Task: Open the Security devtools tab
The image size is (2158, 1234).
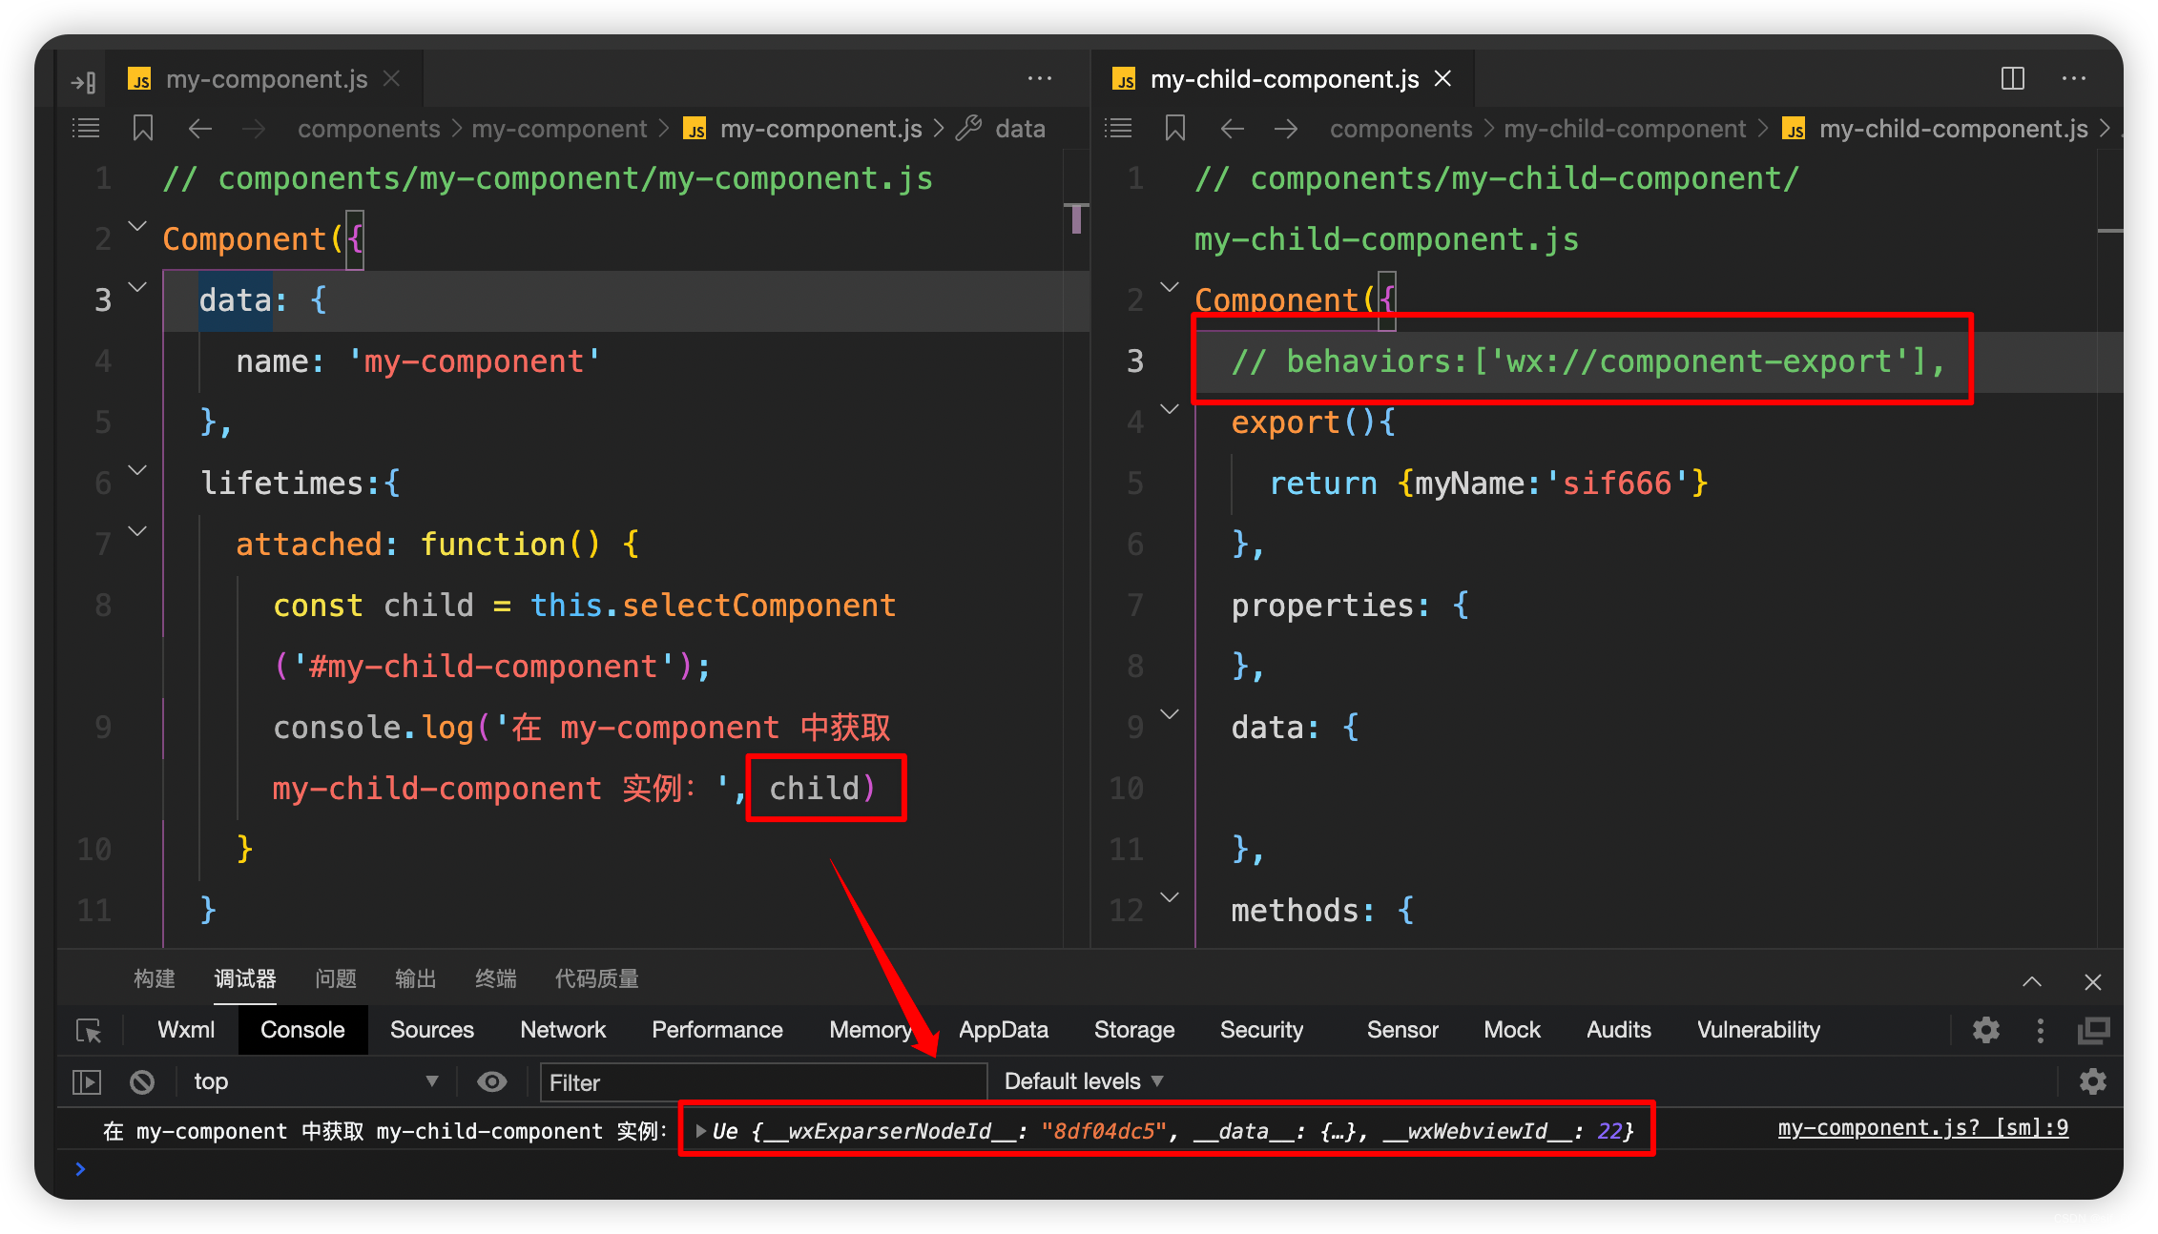Action: (1261, 1030)
